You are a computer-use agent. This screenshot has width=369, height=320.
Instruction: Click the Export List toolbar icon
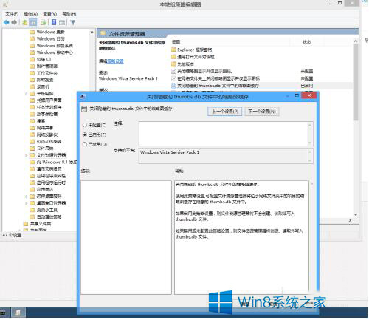[x=44, y=23]
